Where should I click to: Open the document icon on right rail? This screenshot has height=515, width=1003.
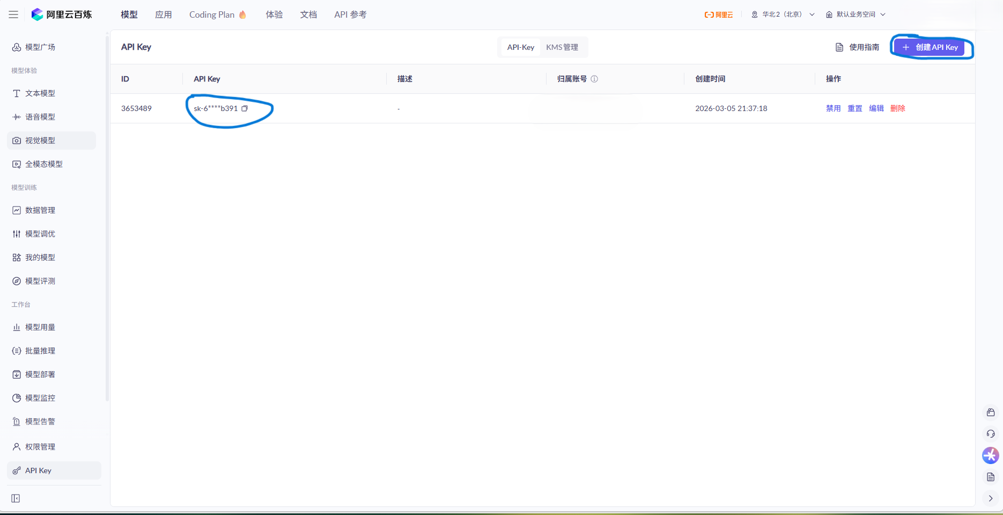tap(991, 477)
